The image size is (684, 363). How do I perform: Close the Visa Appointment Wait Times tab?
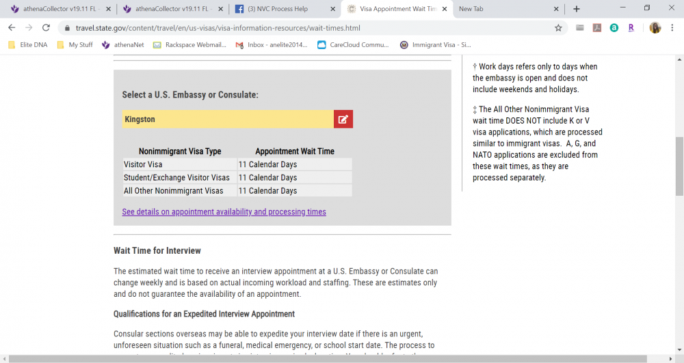click(445, 9)
